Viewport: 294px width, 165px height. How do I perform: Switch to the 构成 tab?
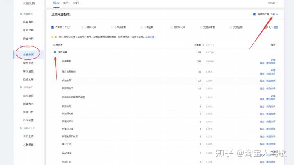(56, 3)
